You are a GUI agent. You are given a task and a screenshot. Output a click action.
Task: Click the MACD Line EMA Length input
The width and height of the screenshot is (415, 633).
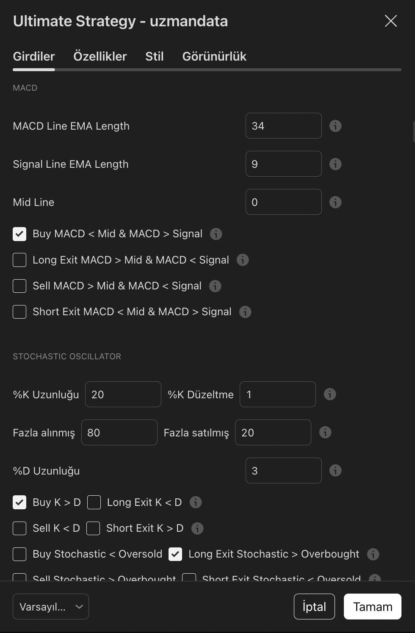click(x=283, y=126)
